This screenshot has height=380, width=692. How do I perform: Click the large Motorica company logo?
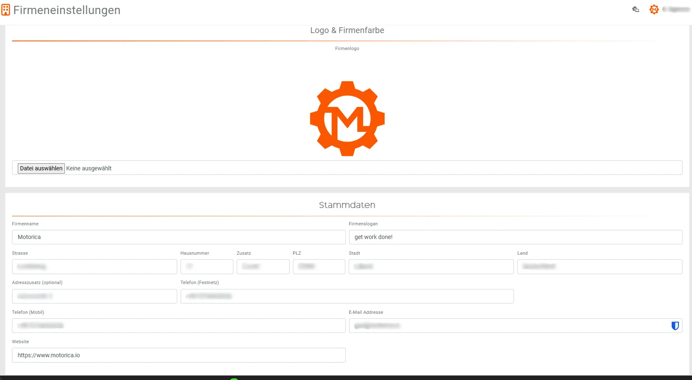[347, 119]
